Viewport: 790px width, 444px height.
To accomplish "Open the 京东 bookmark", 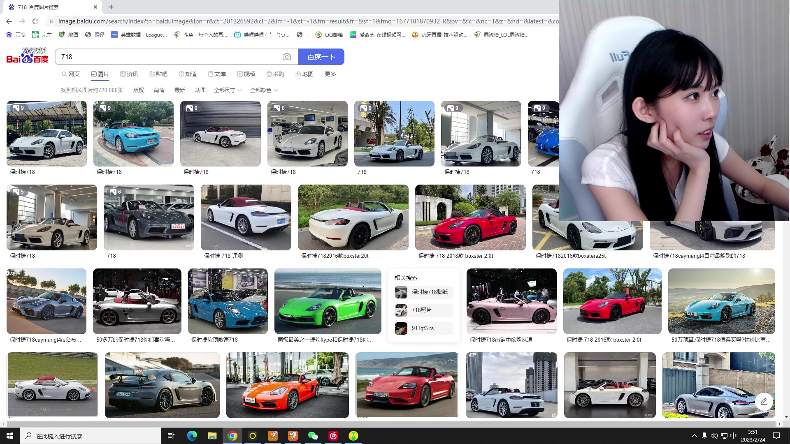I will tap(42, 35).
